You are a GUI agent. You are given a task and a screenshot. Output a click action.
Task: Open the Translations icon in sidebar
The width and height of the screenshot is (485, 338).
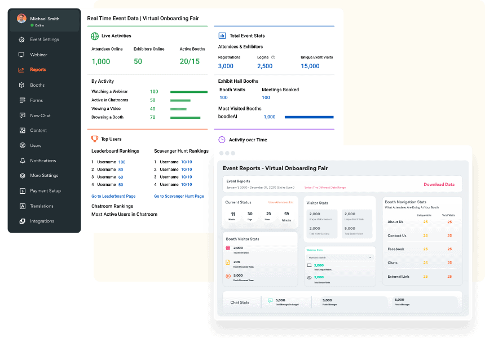[x=21, y=206]
